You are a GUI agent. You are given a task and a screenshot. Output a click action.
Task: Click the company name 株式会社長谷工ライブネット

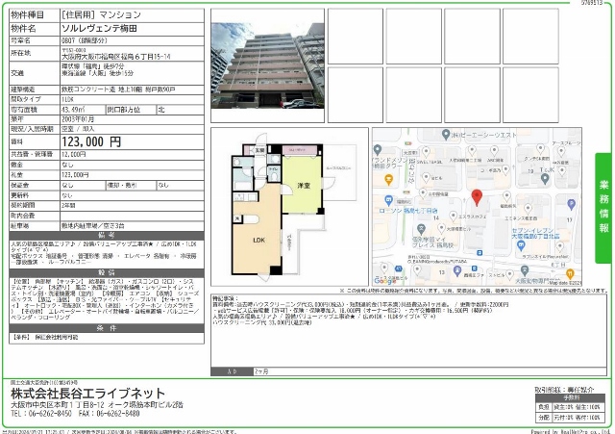click(87, 394)
